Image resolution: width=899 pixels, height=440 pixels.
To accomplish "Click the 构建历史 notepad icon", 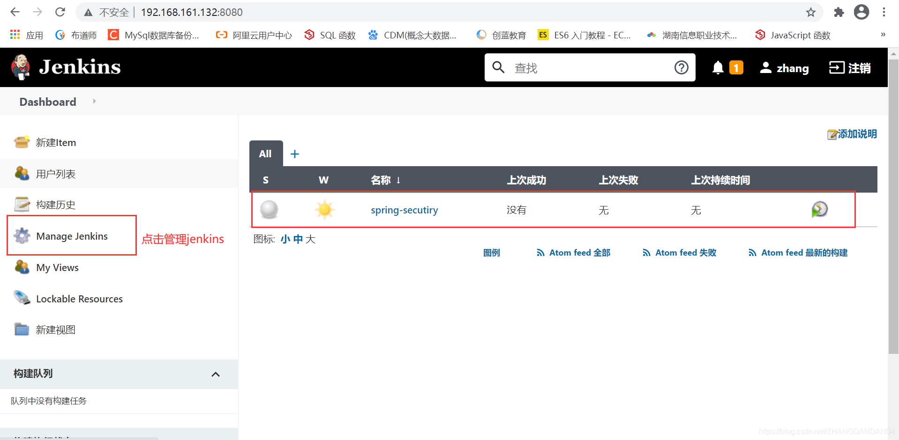I will click(22, 204).
